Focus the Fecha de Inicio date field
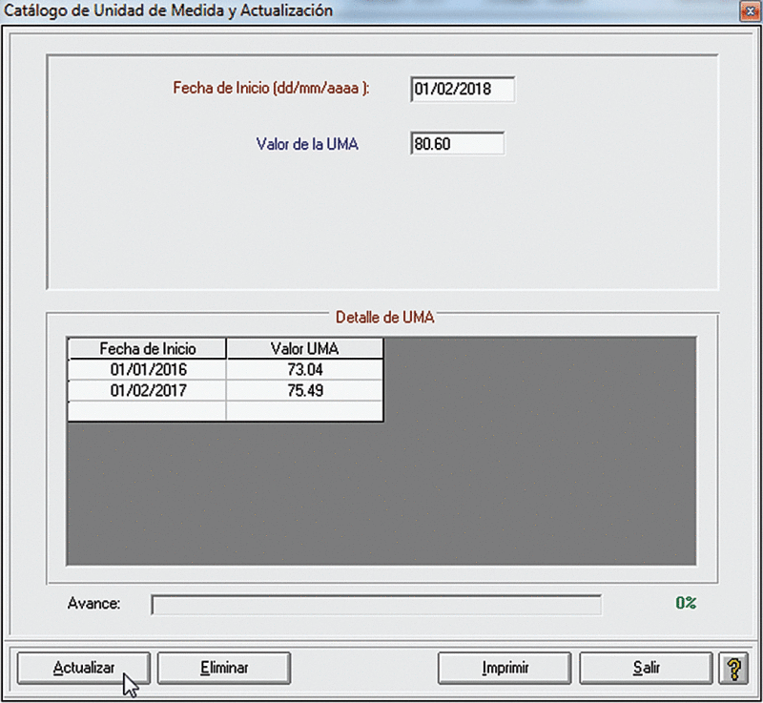This screenshot has width=763, height=703. tap(463, 89)
